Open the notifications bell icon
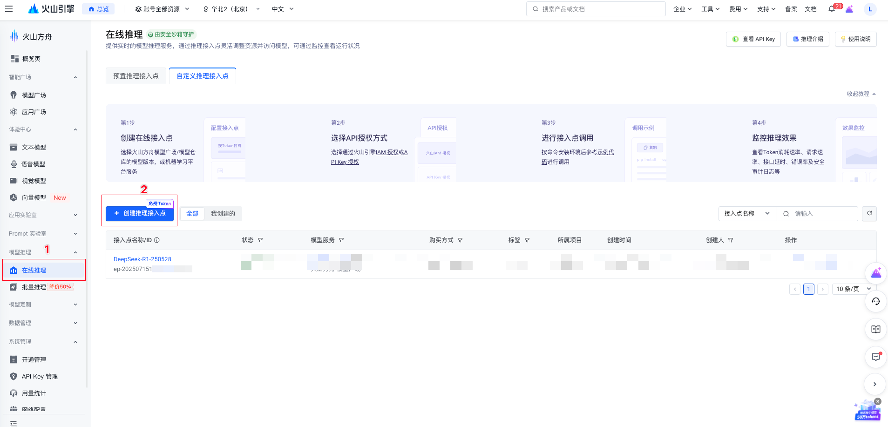888x427 pixels. (832, 9)
